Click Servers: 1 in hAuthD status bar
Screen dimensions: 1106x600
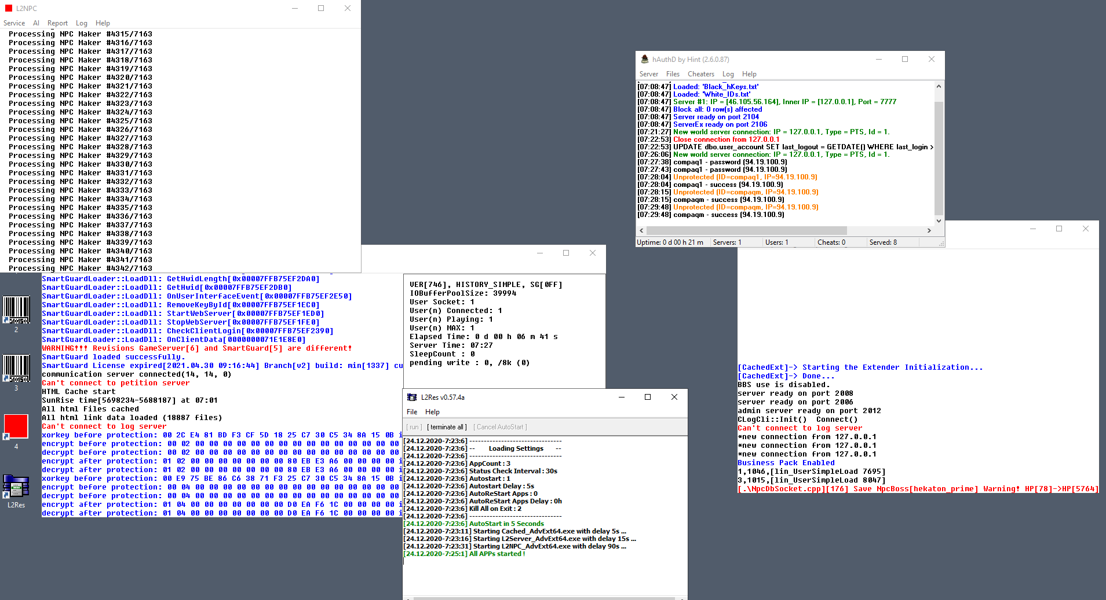(727, 242)
